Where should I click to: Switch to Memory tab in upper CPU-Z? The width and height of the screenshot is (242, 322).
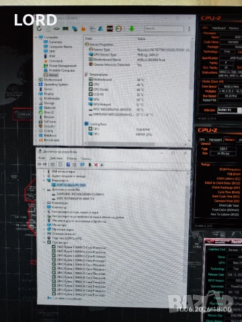coord(234,28)
